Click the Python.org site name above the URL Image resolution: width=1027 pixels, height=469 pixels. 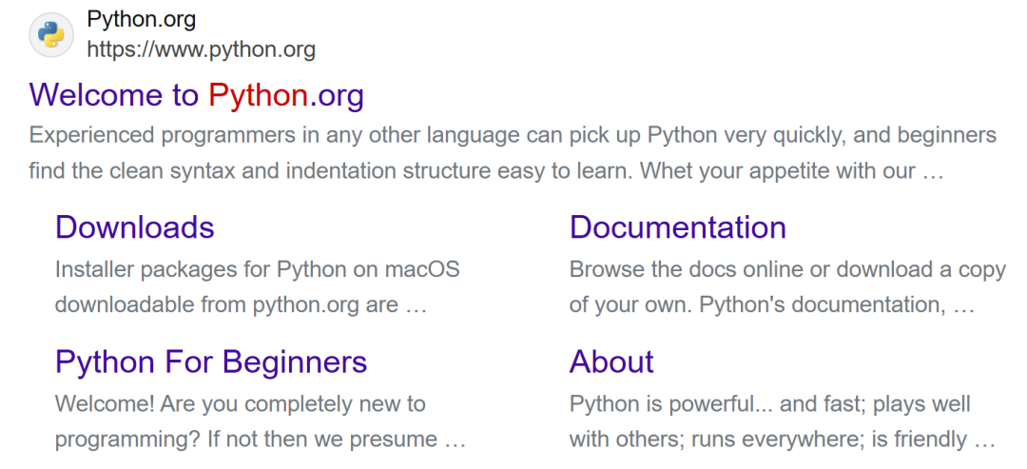(141, 19)
